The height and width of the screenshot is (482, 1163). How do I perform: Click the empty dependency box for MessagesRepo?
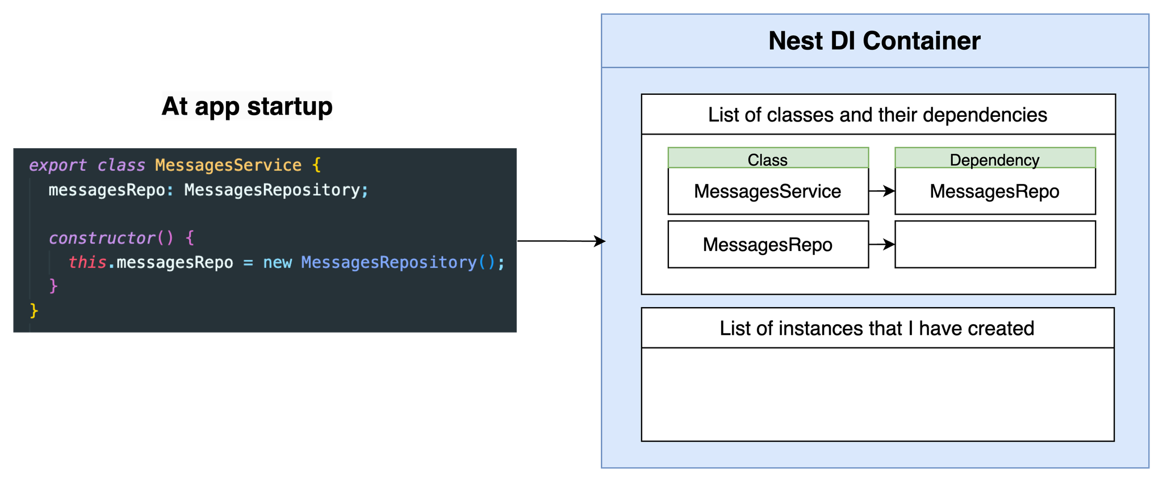coord(995,244)
